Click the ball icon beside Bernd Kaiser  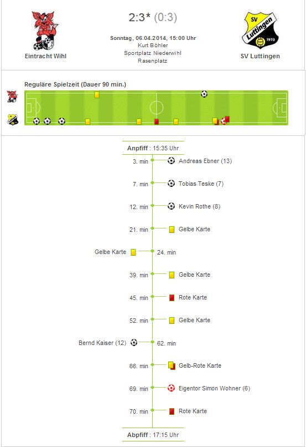click(x=134, y=342)
